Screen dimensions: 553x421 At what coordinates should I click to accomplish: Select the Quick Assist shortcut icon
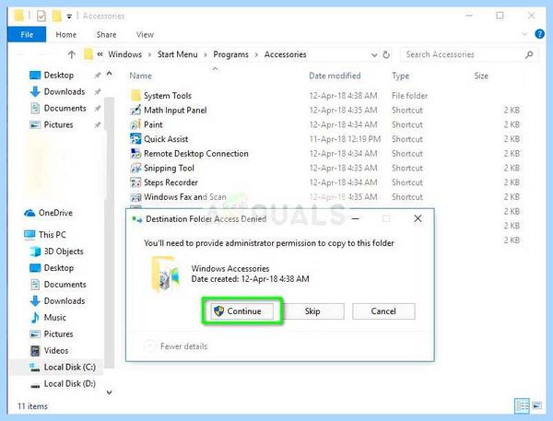pos(135,139)
